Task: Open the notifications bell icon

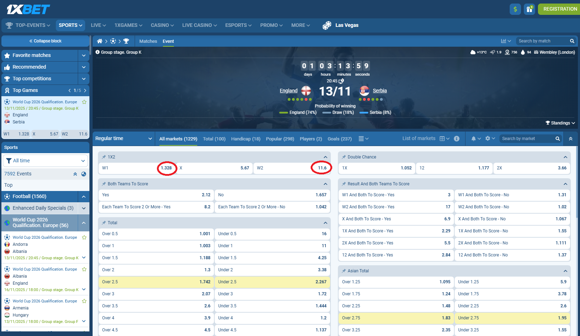Action: tap(475, 138)
